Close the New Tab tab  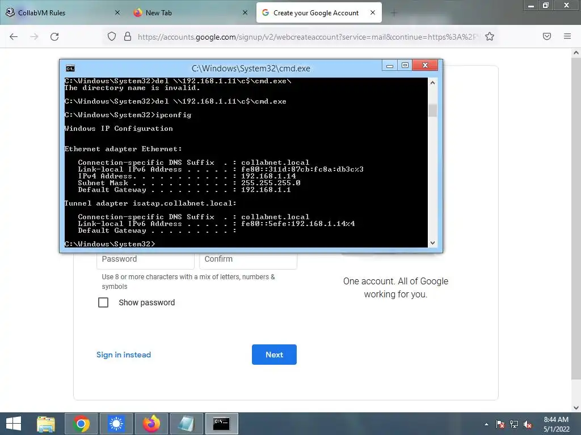pos(245,12)
